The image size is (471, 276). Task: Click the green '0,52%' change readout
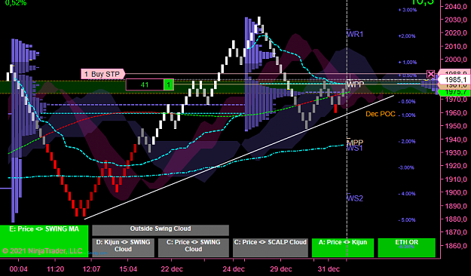16,3
